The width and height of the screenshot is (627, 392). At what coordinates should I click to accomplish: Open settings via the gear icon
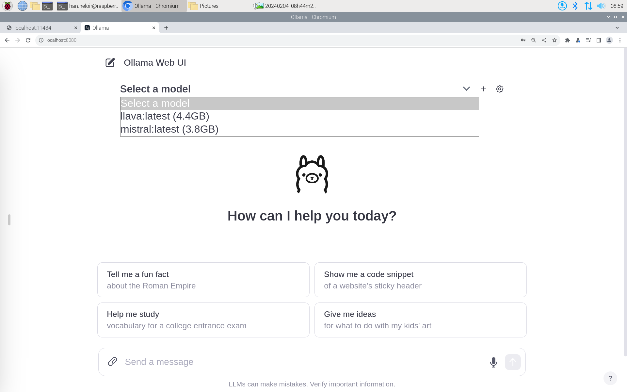(499, 89)
